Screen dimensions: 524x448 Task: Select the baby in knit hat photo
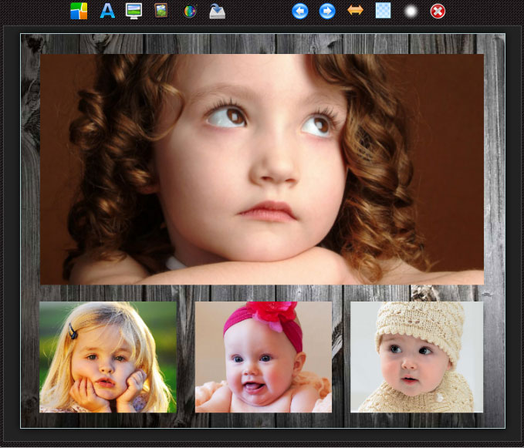tap(417, 357)
